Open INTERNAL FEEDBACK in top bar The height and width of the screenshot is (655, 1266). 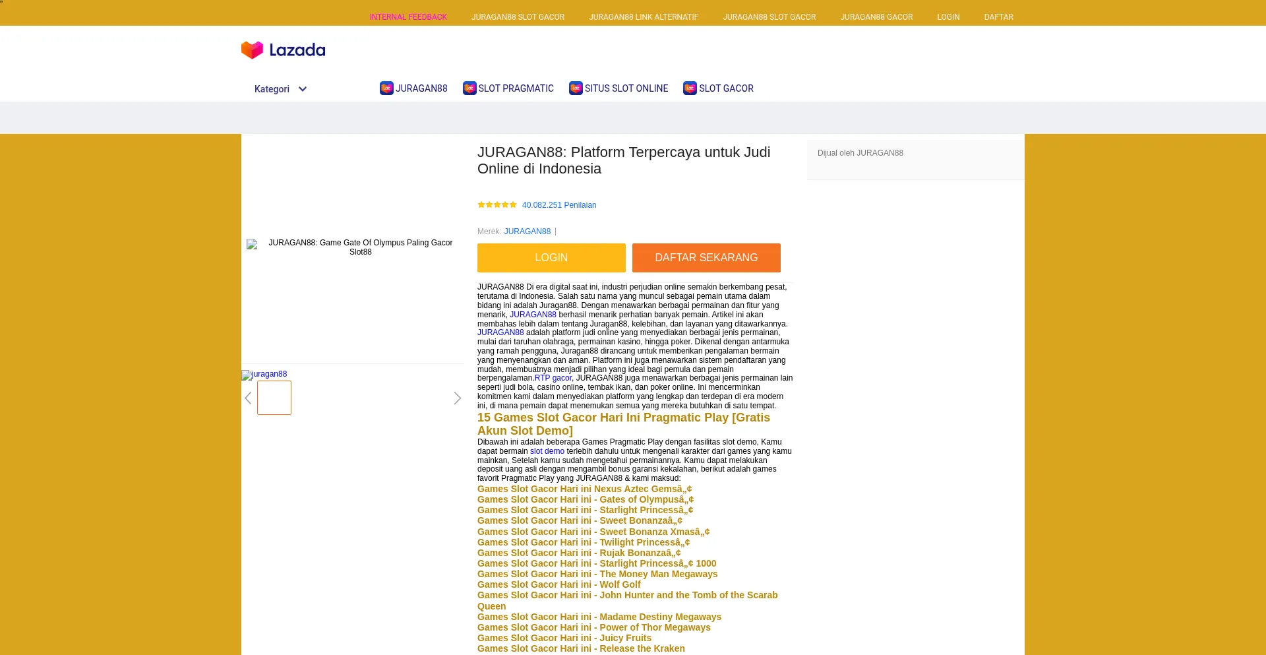tap(408, 17)
